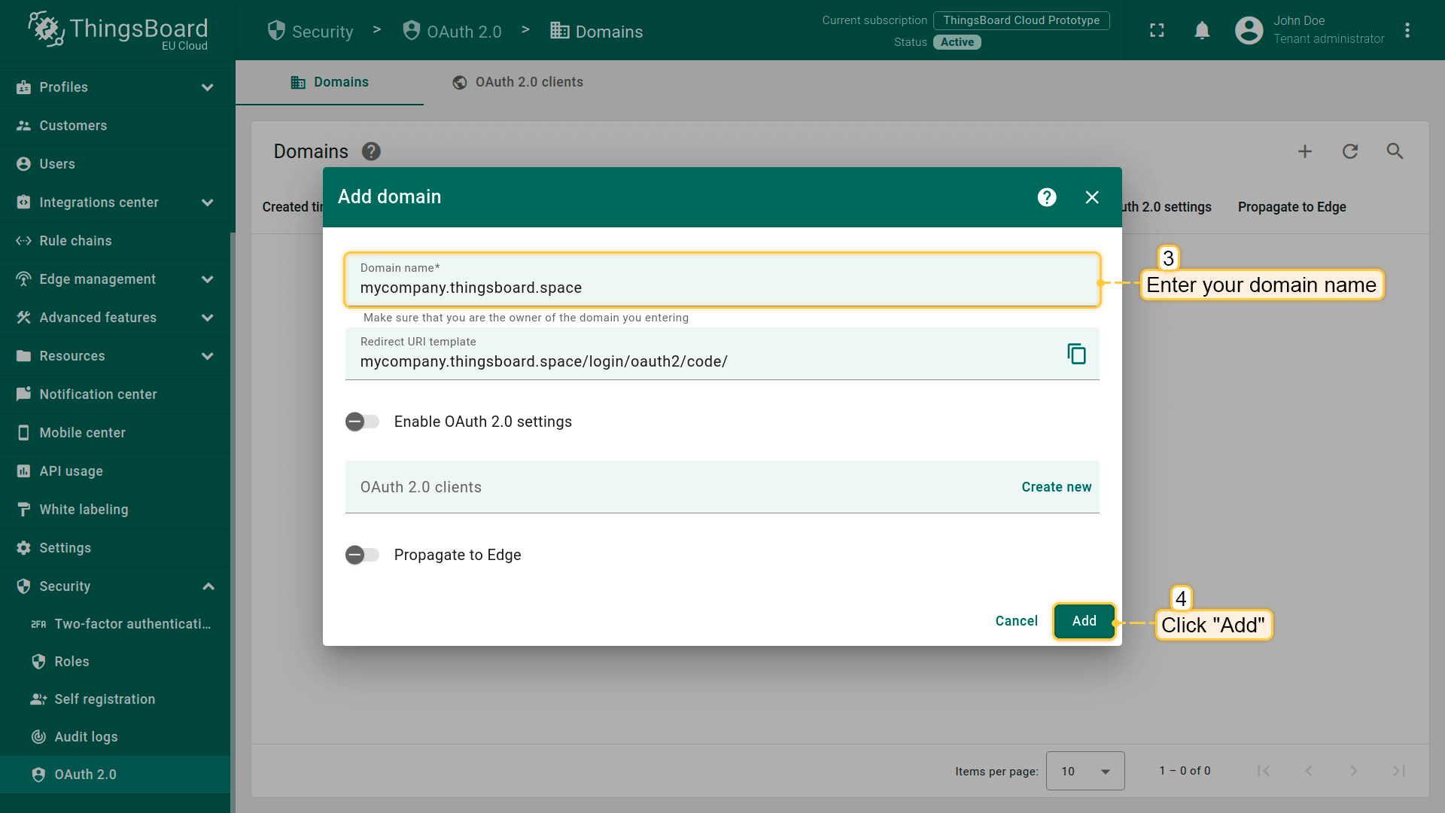Image resolution: width=1445 pixels, height=813 pixels.
Task: Click the Add button
Action: (1084, 621)
